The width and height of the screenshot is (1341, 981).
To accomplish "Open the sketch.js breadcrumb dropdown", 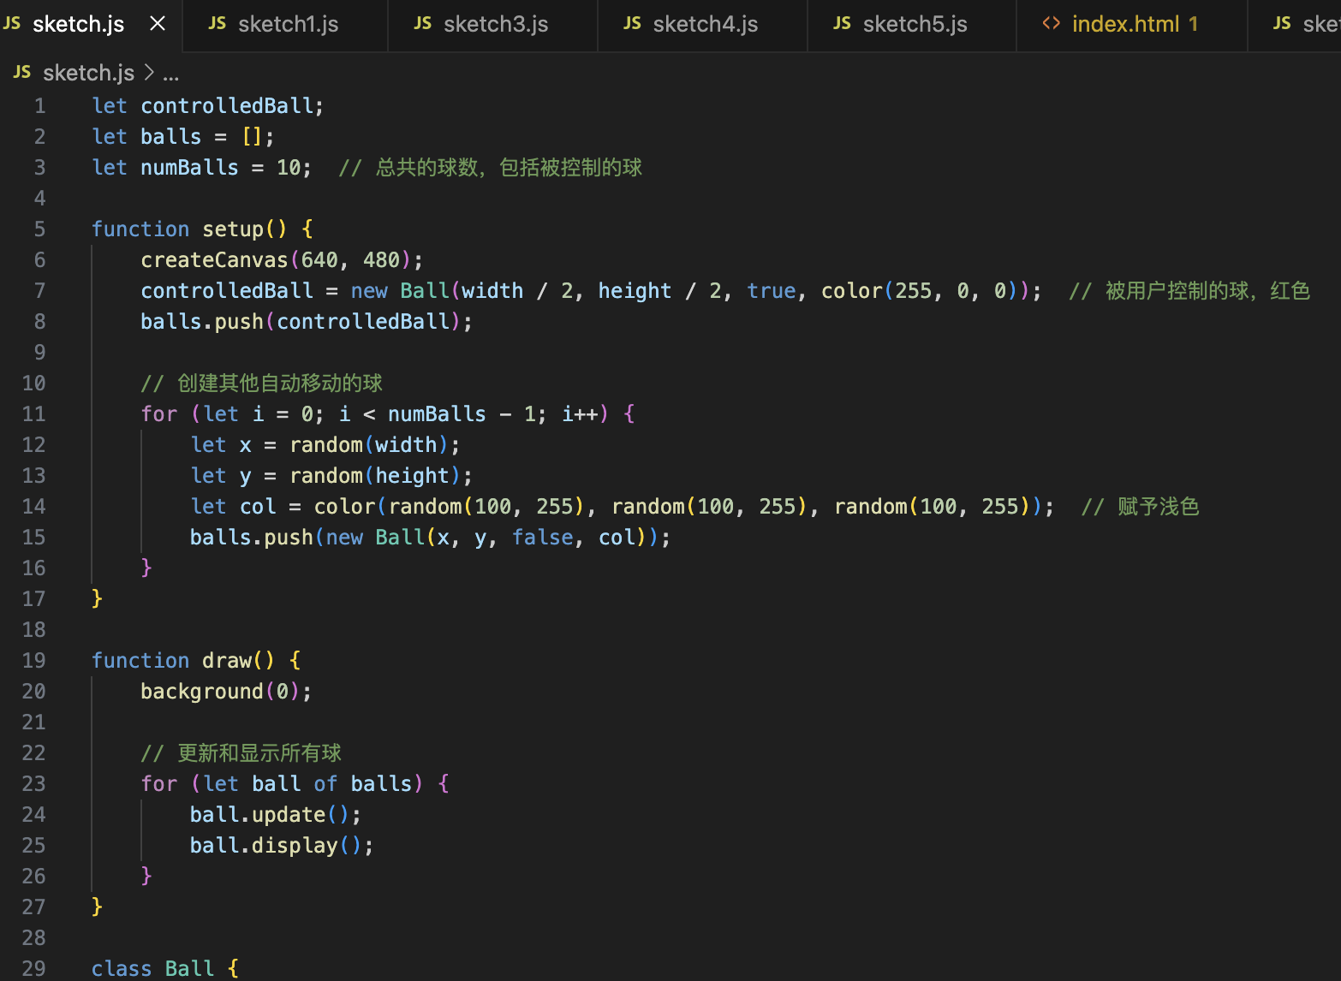I will [x=88, y=73].
